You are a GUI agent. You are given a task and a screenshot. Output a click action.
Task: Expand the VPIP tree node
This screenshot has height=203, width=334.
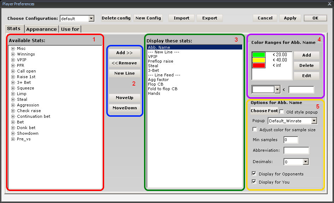click(13, 60)
